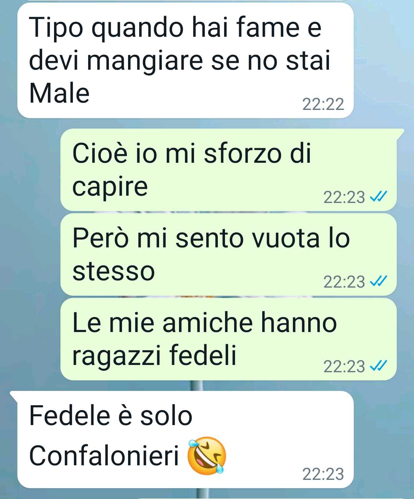The width and height of the screenshot is (414, 499).
Task: Tap the 22:22 timestamp on first message
Action: tap(323, 104)
